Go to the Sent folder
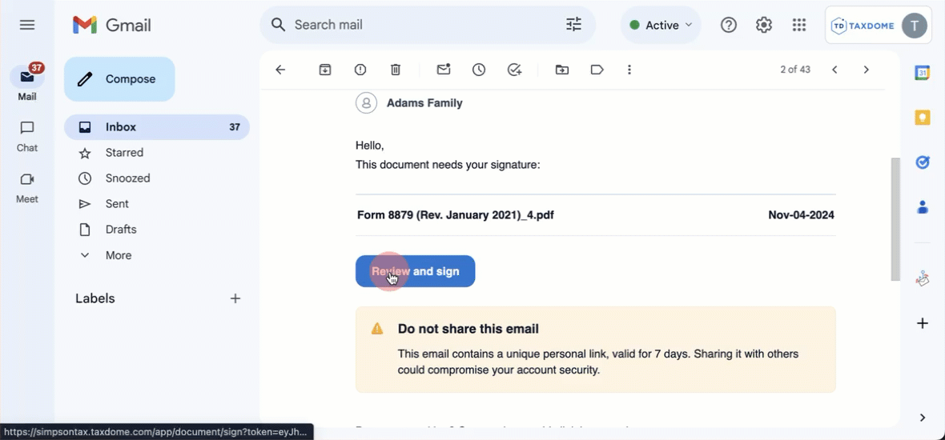The height and width of the screenshot is (440, 945). 117,204
